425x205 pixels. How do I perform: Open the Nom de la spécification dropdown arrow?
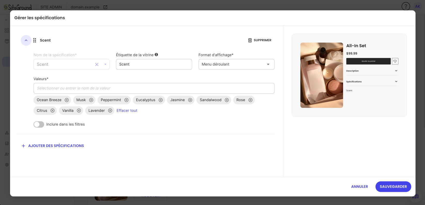[105, 64]
